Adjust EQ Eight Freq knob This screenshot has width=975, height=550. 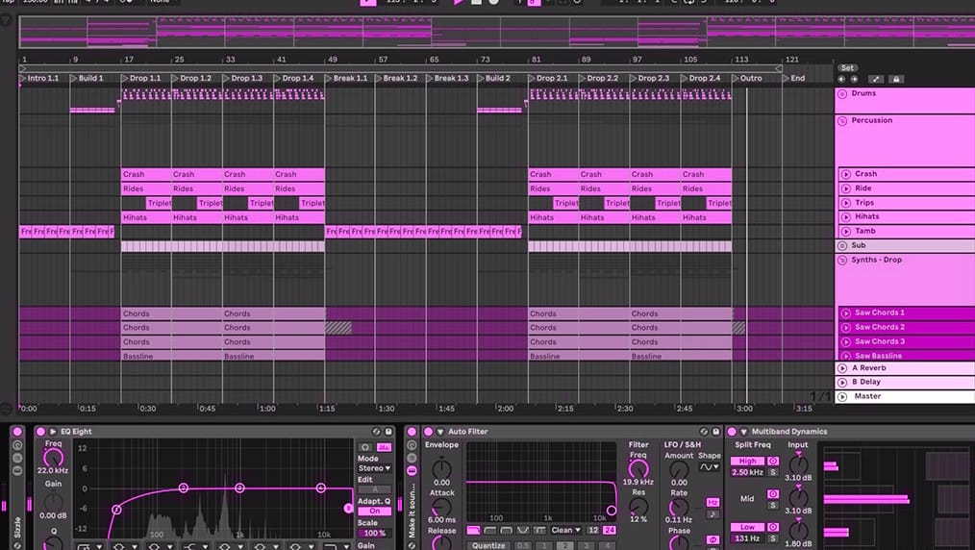point(53,458)
